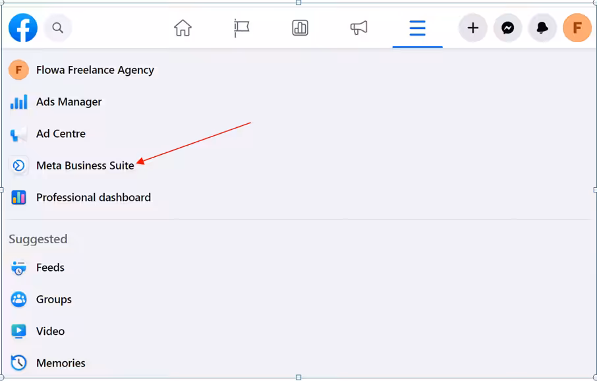Open Messenger chats

508,28
